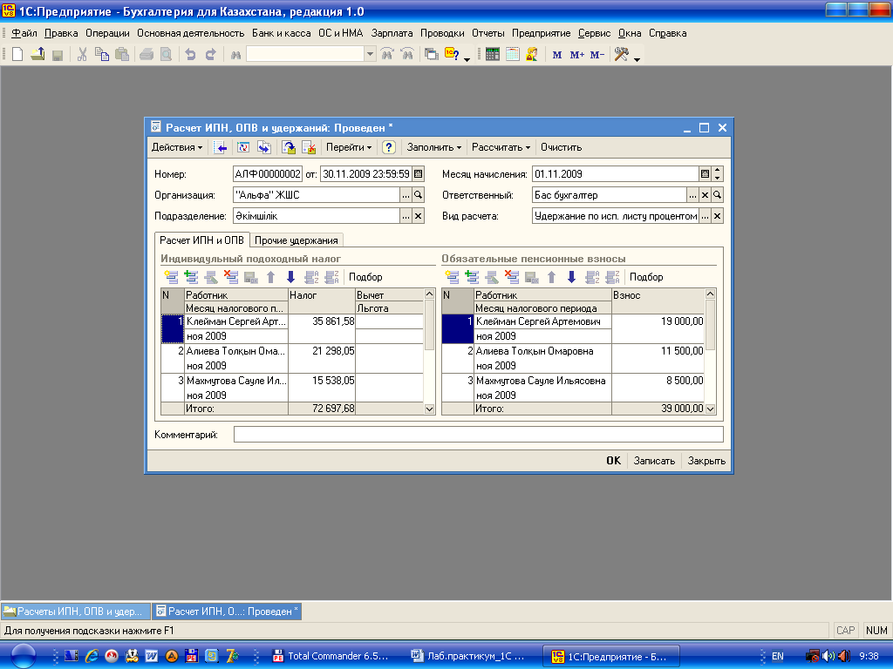This screenshot has width=893, height=669.
Task: Move row down in Income tax table
Action: click(x=290, y=277)
